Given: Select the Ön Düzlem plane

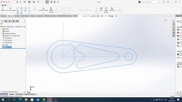Looking at the screenshot, I should pos(7,38).
